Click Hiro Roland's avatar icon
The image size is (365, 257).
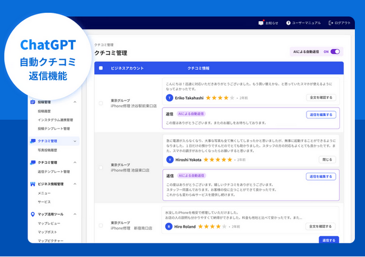tap(169, 226)
